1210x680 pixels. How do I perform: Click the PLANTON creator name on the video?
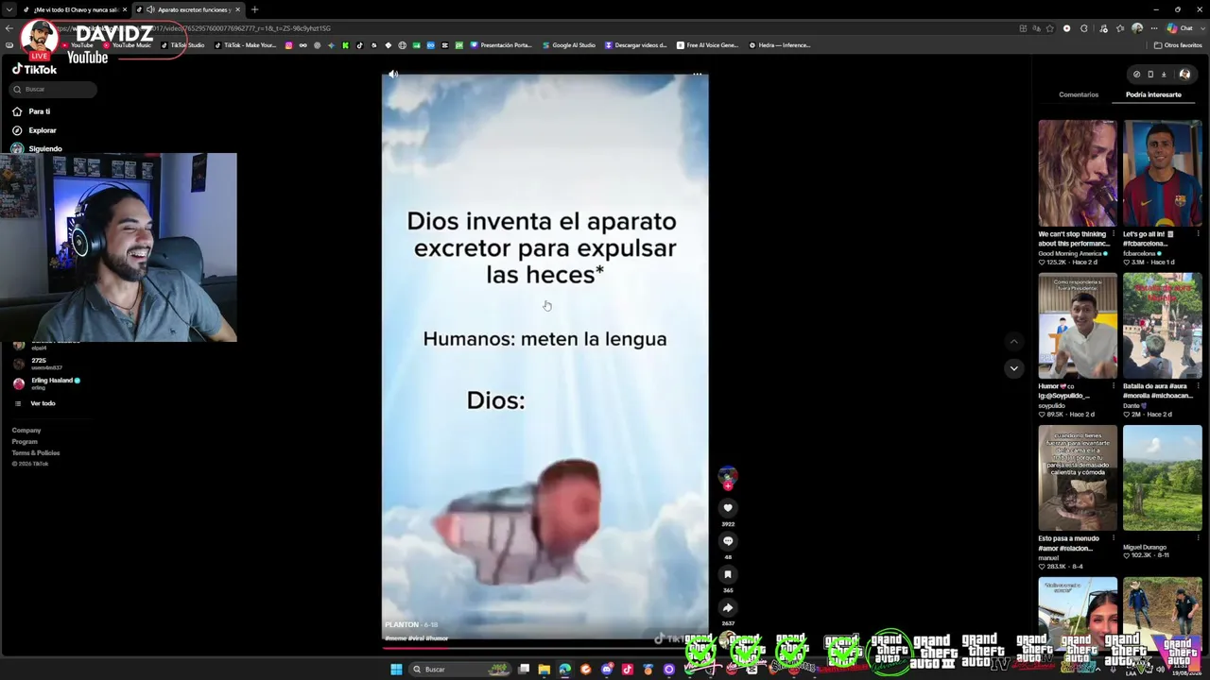tap(402, 624)
